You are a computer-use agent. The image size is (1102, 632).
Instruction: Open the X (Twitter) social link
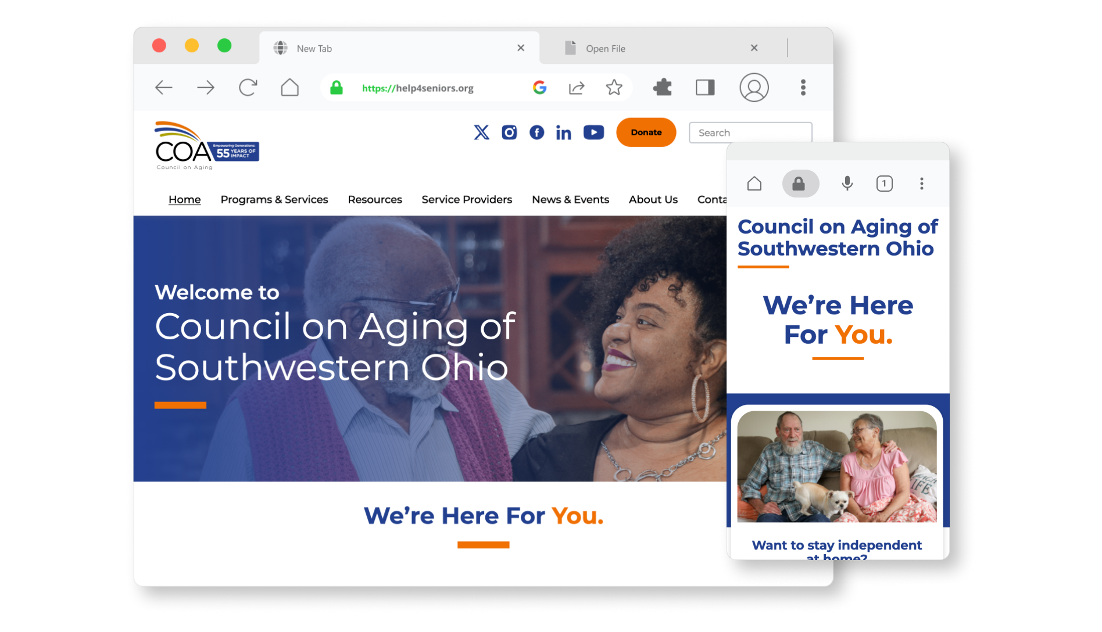(481, 132)
